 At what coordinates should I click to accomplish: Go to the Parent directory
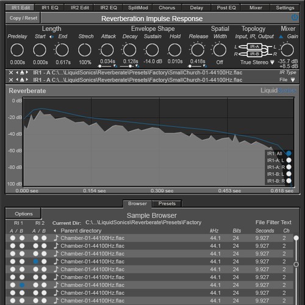tap(81, 231)
